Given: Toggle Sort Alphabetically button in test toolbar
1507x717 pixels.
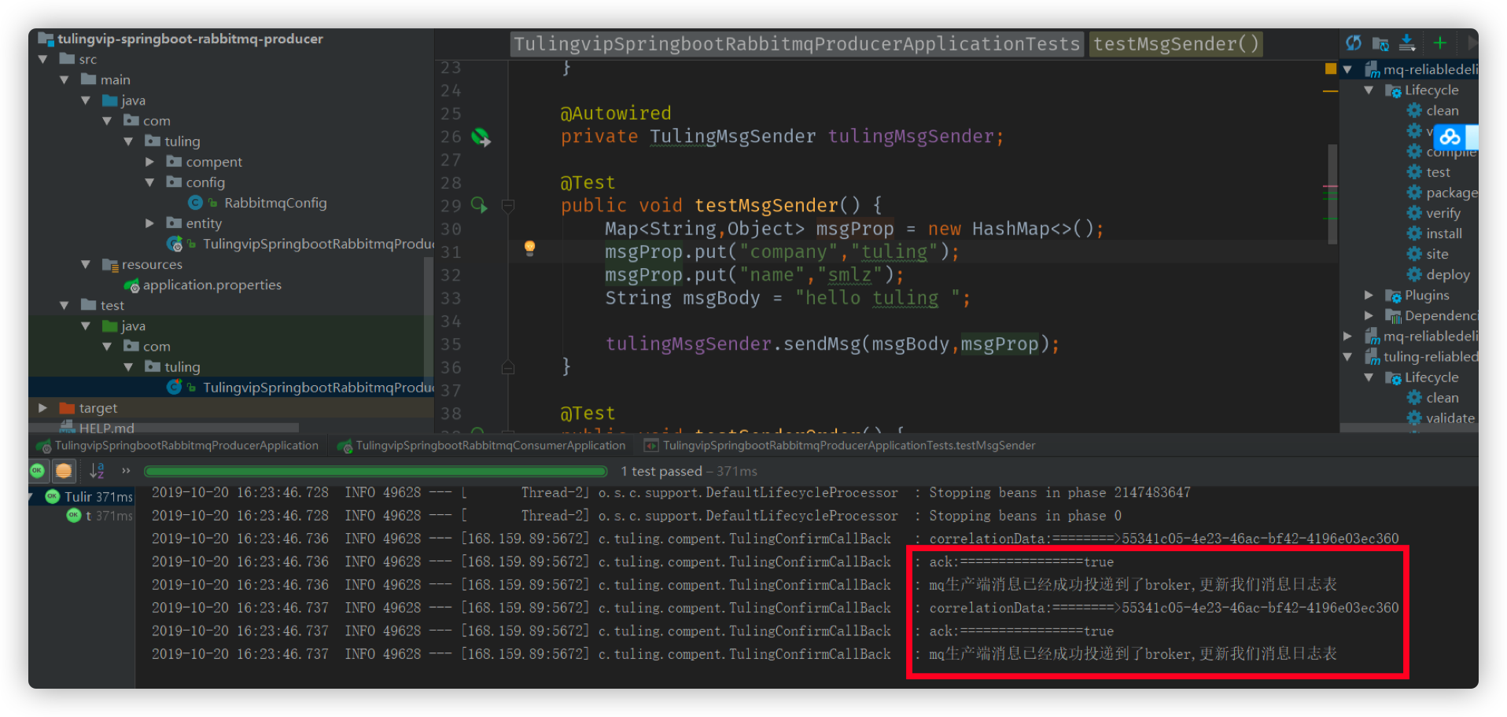Looking at the screenshot, I should (x=97, y=470).
